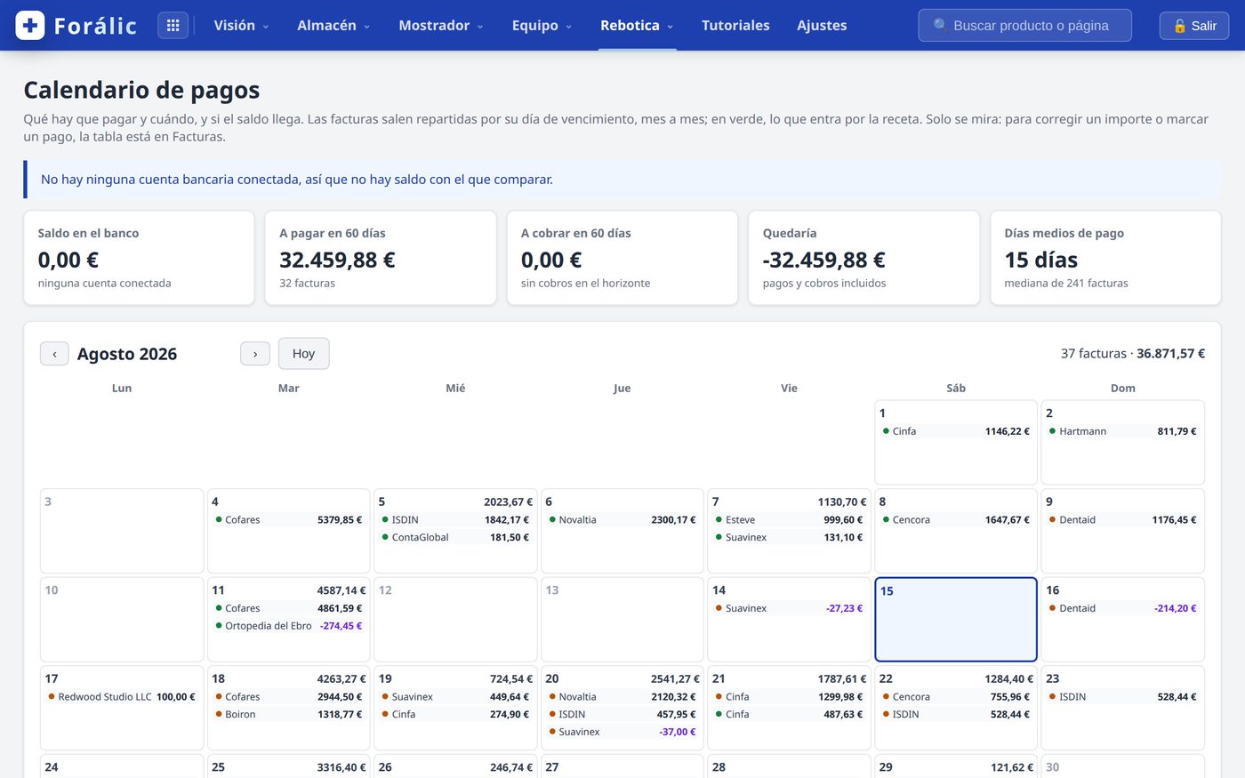Open Cofares invoice of 2944,50 €
The height and width of the screenshot is (778, 1245).
(x=288, y=697)
